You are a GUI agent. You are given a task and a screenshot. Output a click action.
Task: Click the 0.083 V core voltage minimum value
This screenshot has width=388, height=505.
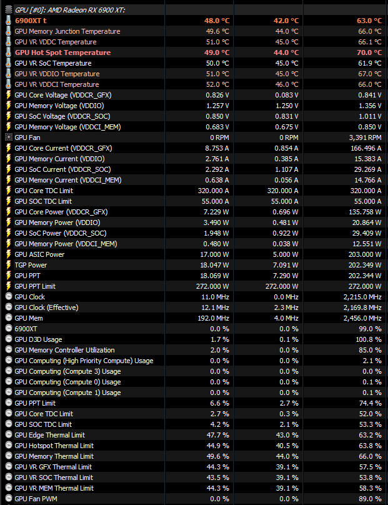tap(287, 95)
